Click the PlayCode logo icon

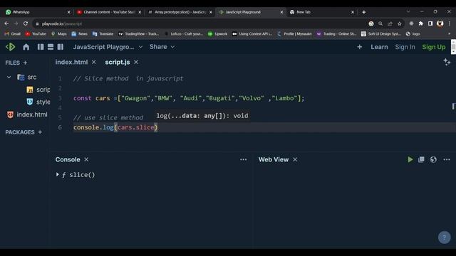coord(11,47)
